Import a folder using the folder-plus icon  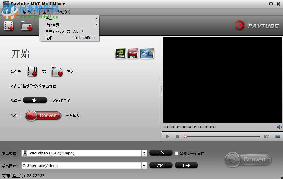[27, 26]
